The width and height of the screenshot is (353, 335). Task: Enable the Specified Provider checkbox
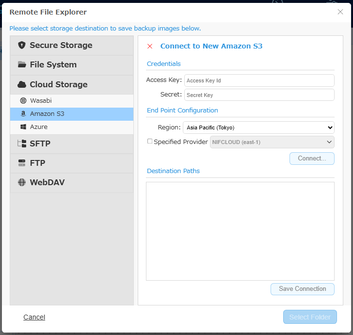pyautogui.click(x=150, y=141)
